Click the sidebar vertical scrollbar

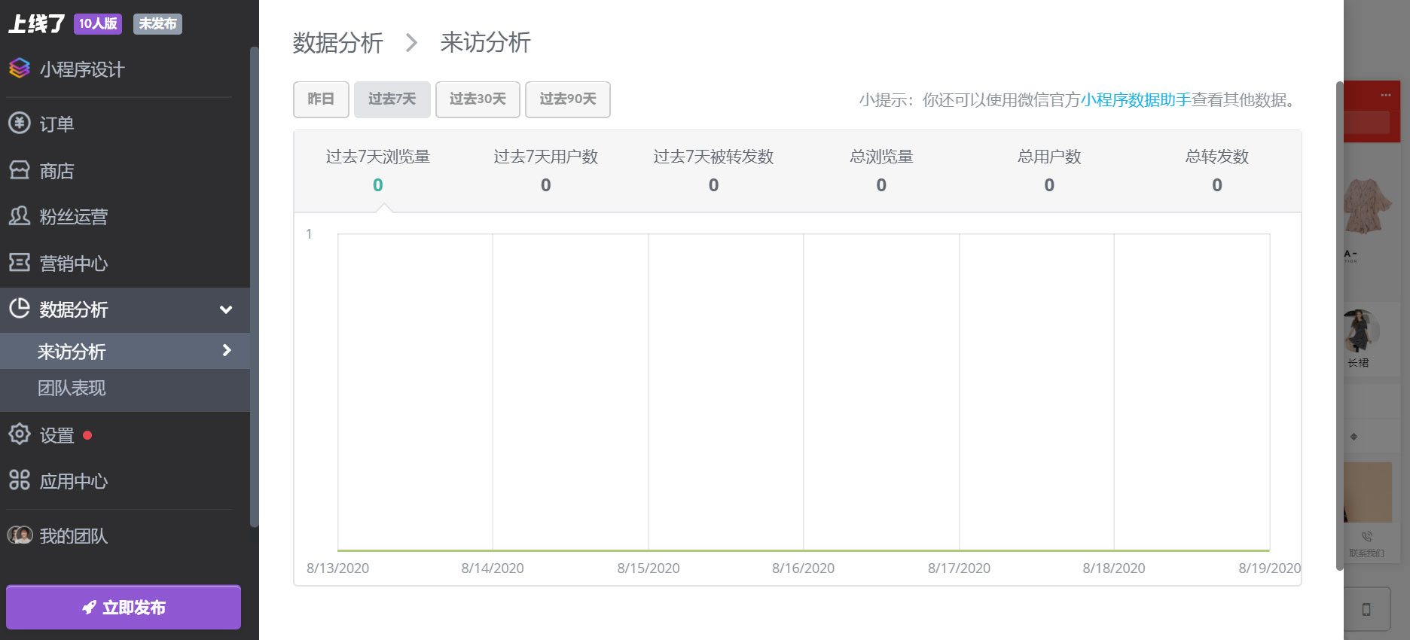coord(255,286)
